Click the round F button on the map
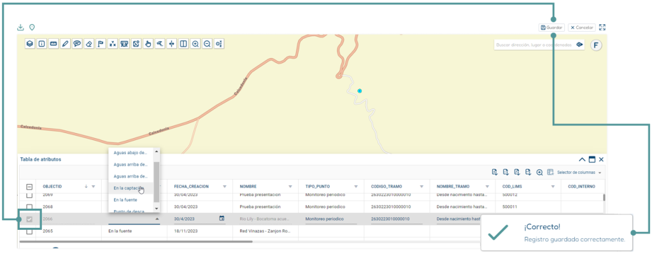652x254 pixels. coord(596,45)
